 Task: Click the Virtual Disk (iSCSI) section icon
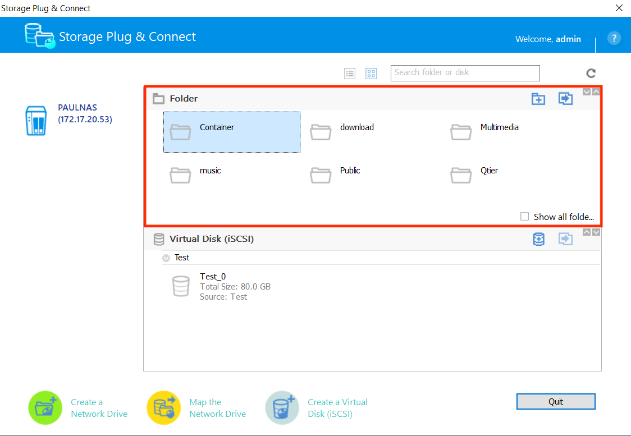(159, 239)
